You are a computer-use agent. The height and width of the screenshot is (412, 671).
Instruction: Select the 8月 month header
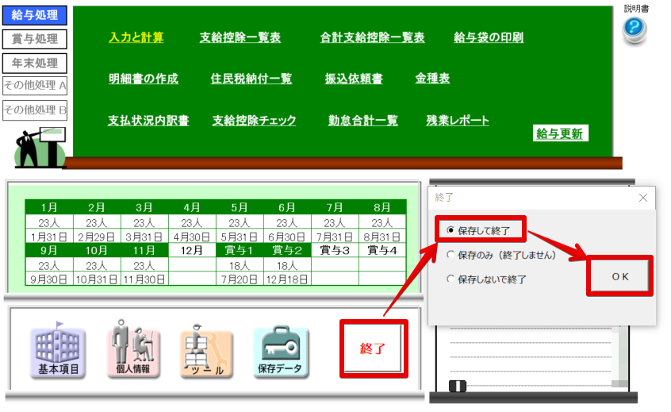point(382,208)
